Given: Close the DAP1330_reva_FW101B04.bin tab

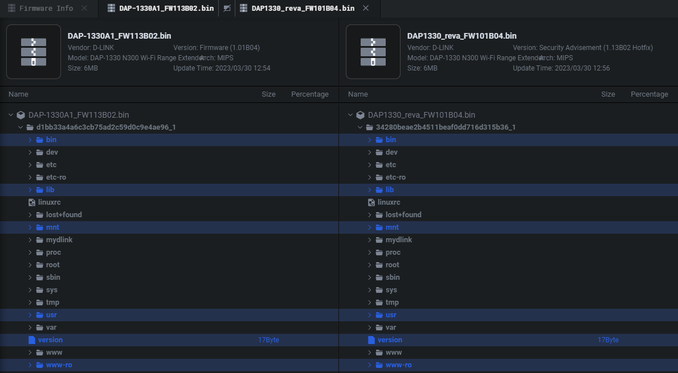Looking at the screenshot, I should 366,8.
